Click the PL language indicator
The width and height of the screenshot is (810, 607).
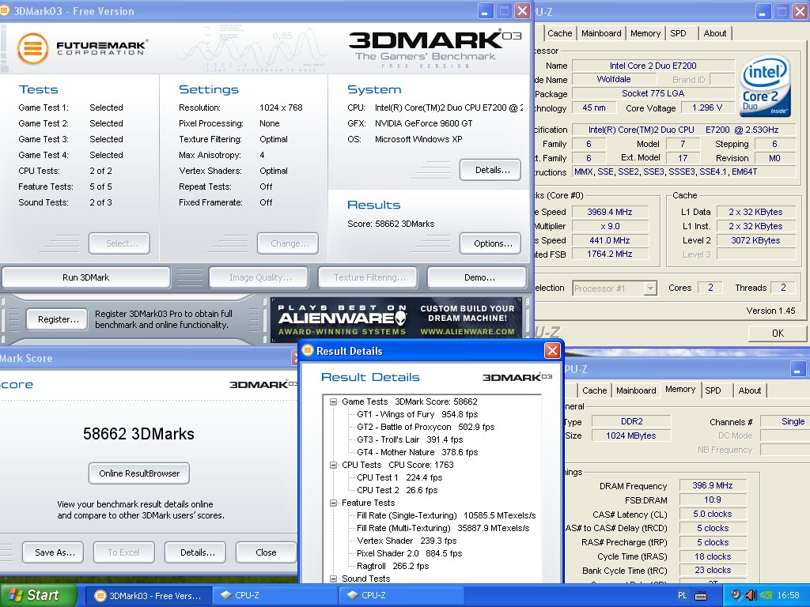pyautogui.click(x=682, y=596)
